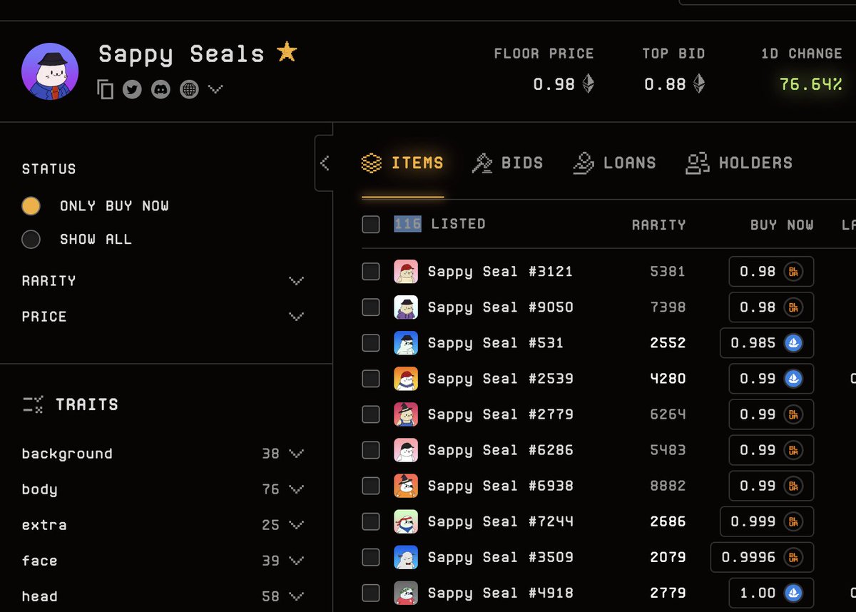Open the Sappy Seal #3509 name link
This screenshot has width=856, height=612.
(x=500, y=557)
